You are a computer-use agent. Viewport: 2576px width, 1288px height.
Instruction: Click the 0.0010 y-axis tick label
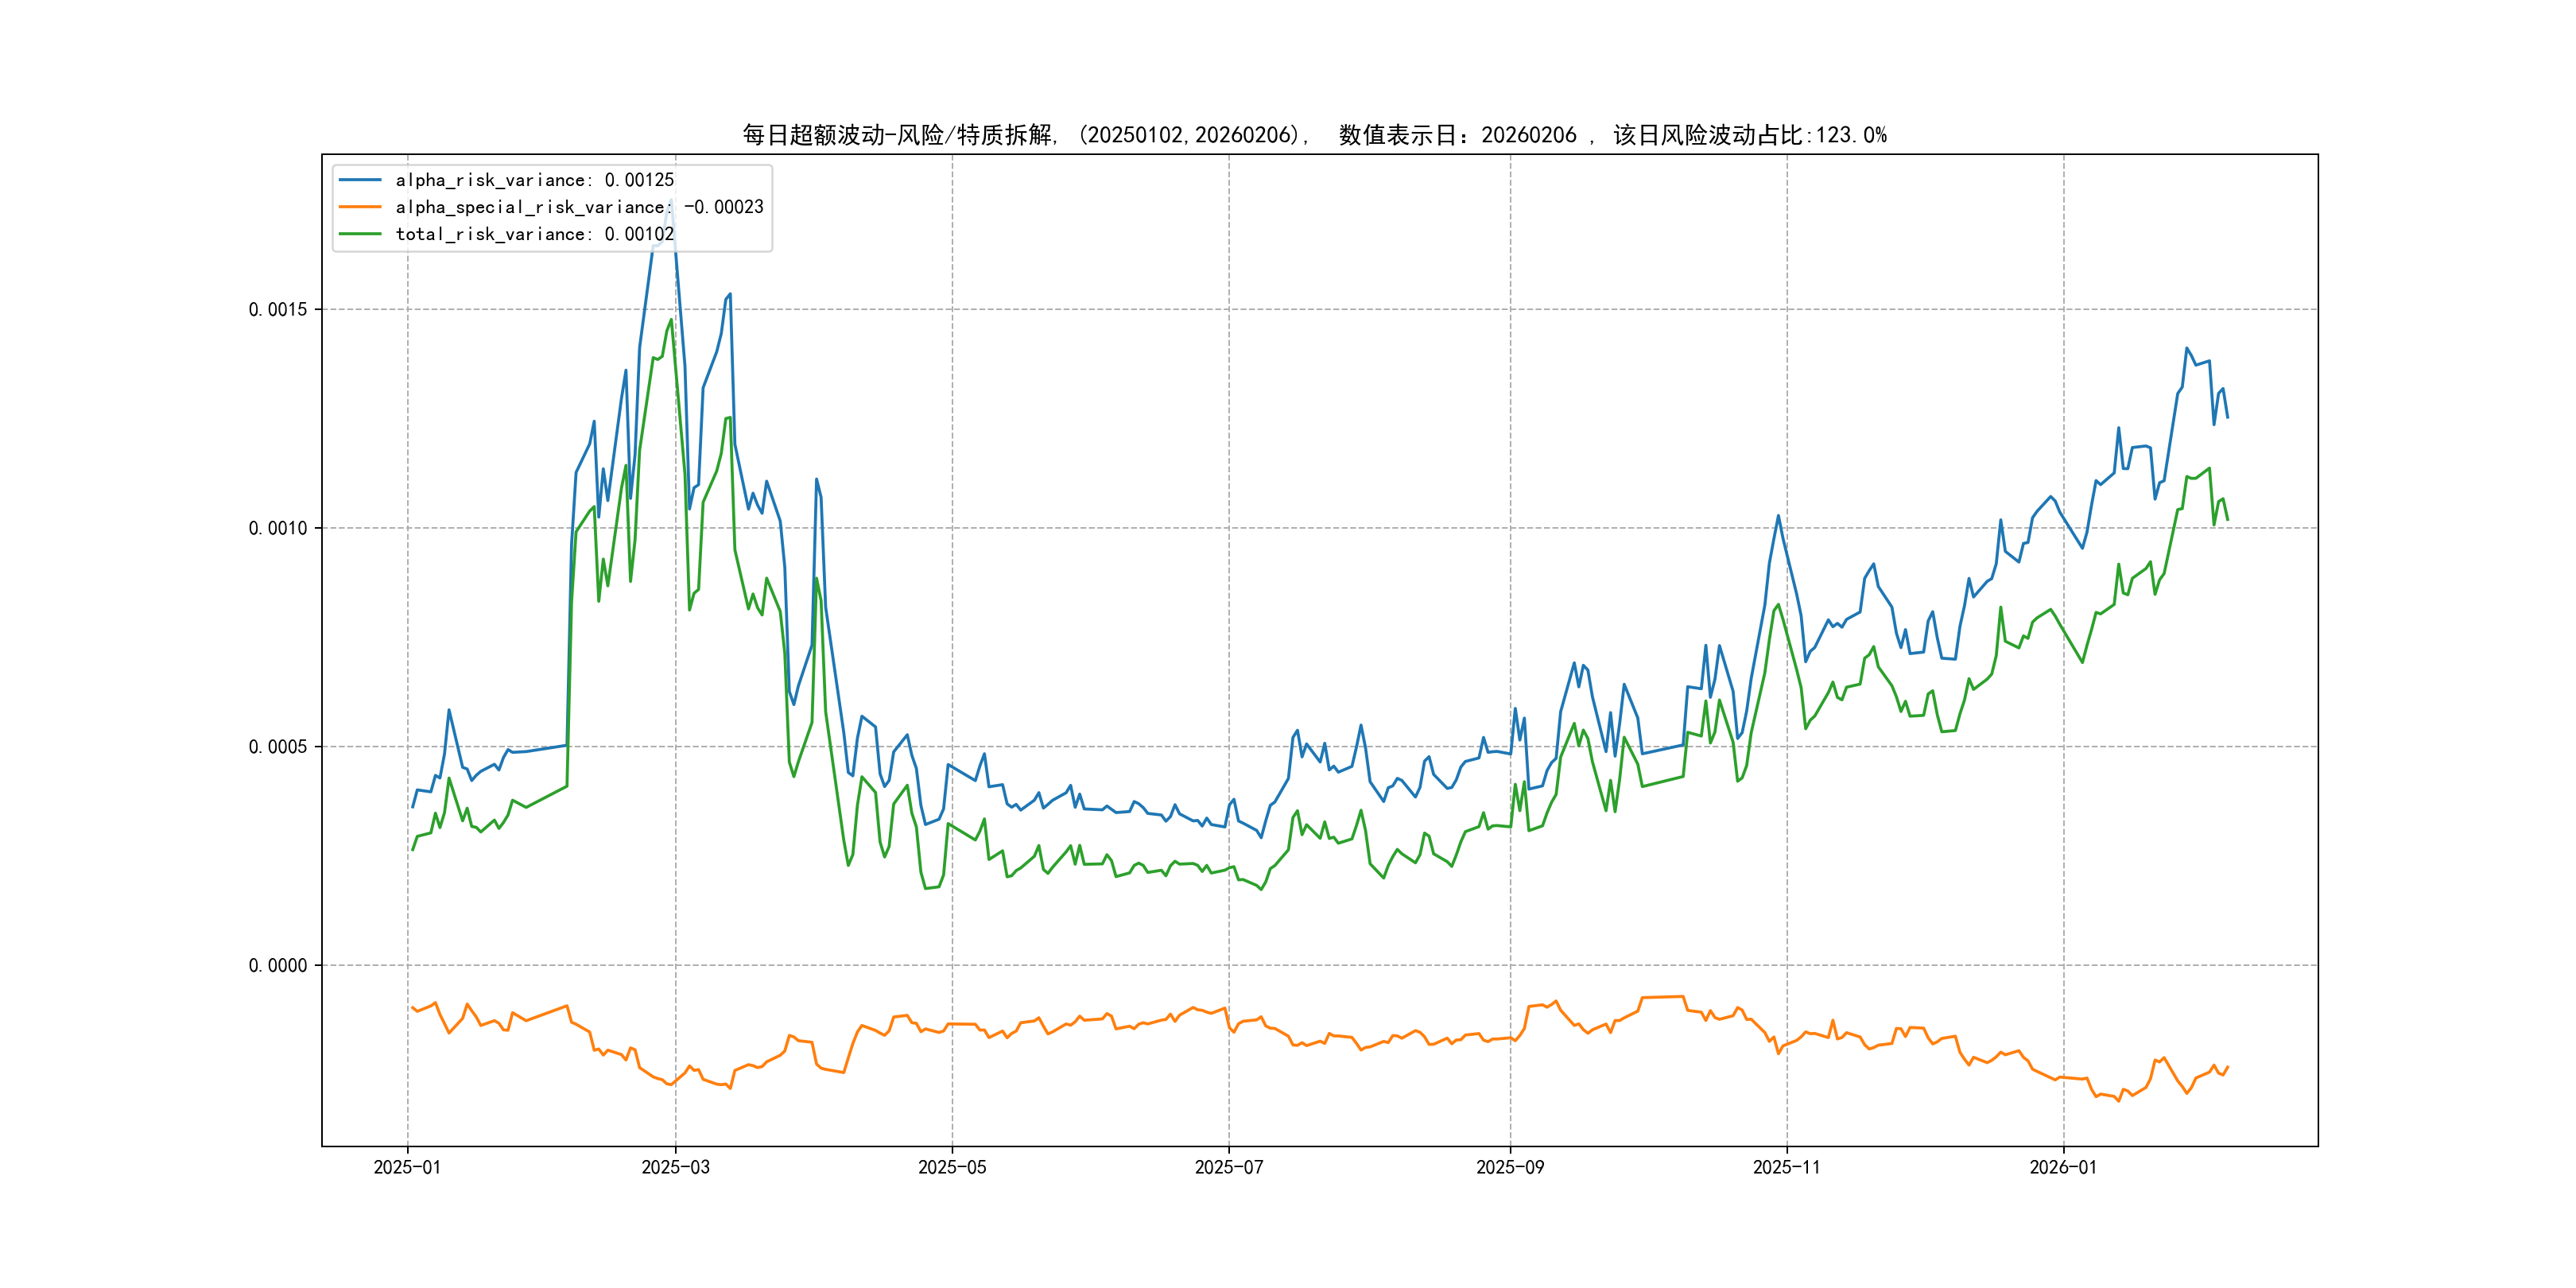coord(278,528)
